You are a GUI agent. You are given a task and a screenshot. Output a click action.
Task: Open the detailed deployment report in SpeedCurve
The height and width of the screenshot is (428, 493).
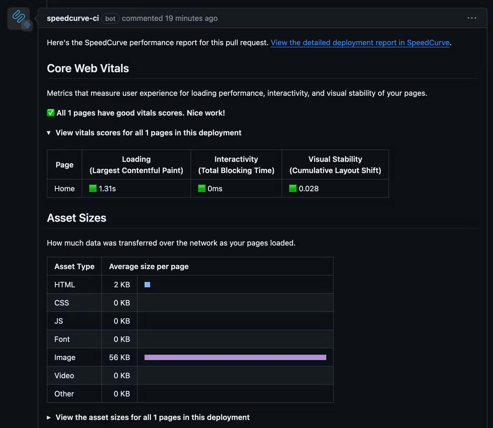click(360, 42)
